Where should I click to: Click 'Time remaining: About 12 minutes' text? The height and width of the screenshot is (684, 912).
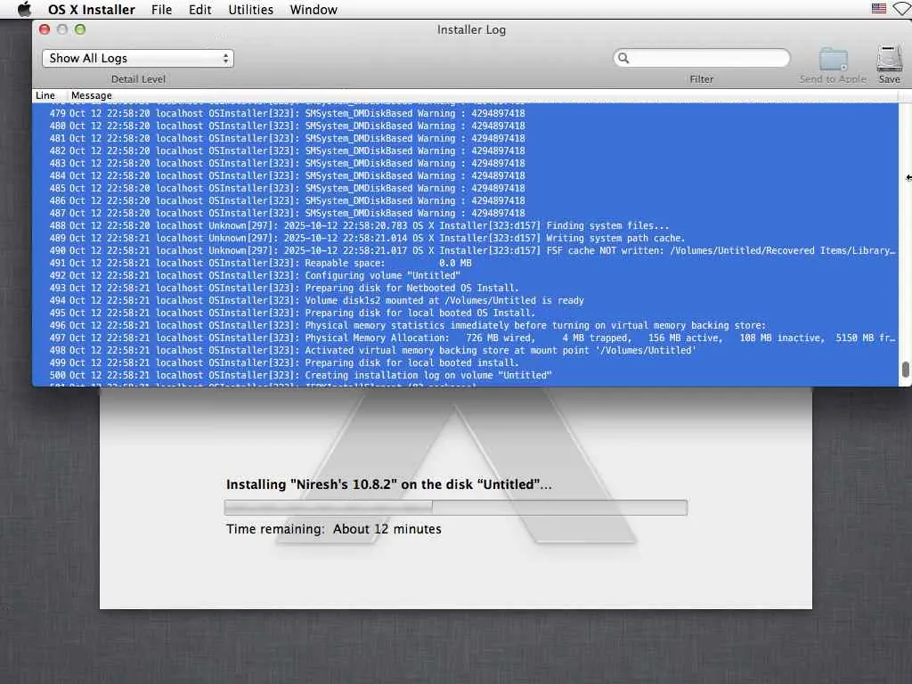334,529
